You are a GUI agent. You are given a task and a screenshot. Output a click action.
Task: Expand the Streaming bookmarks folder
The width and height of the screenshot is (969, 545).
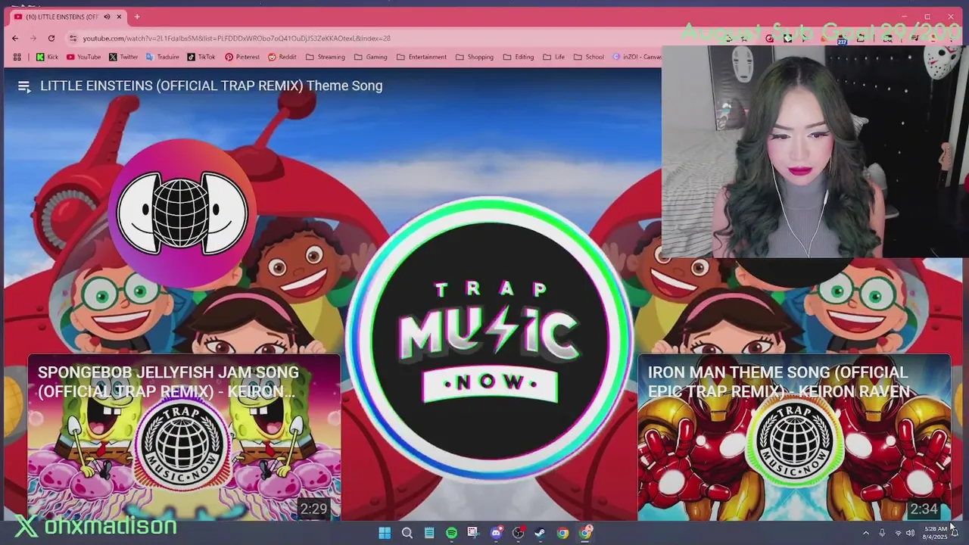[x=326, y=57]
